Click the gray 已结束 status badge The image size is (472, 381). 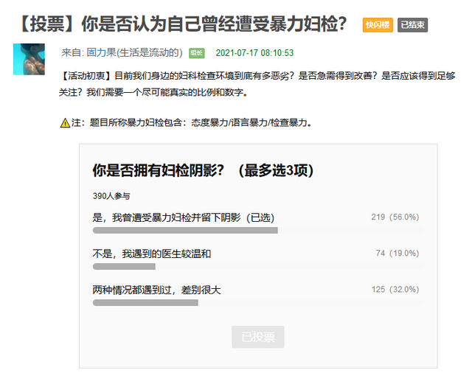click(412, 24)
